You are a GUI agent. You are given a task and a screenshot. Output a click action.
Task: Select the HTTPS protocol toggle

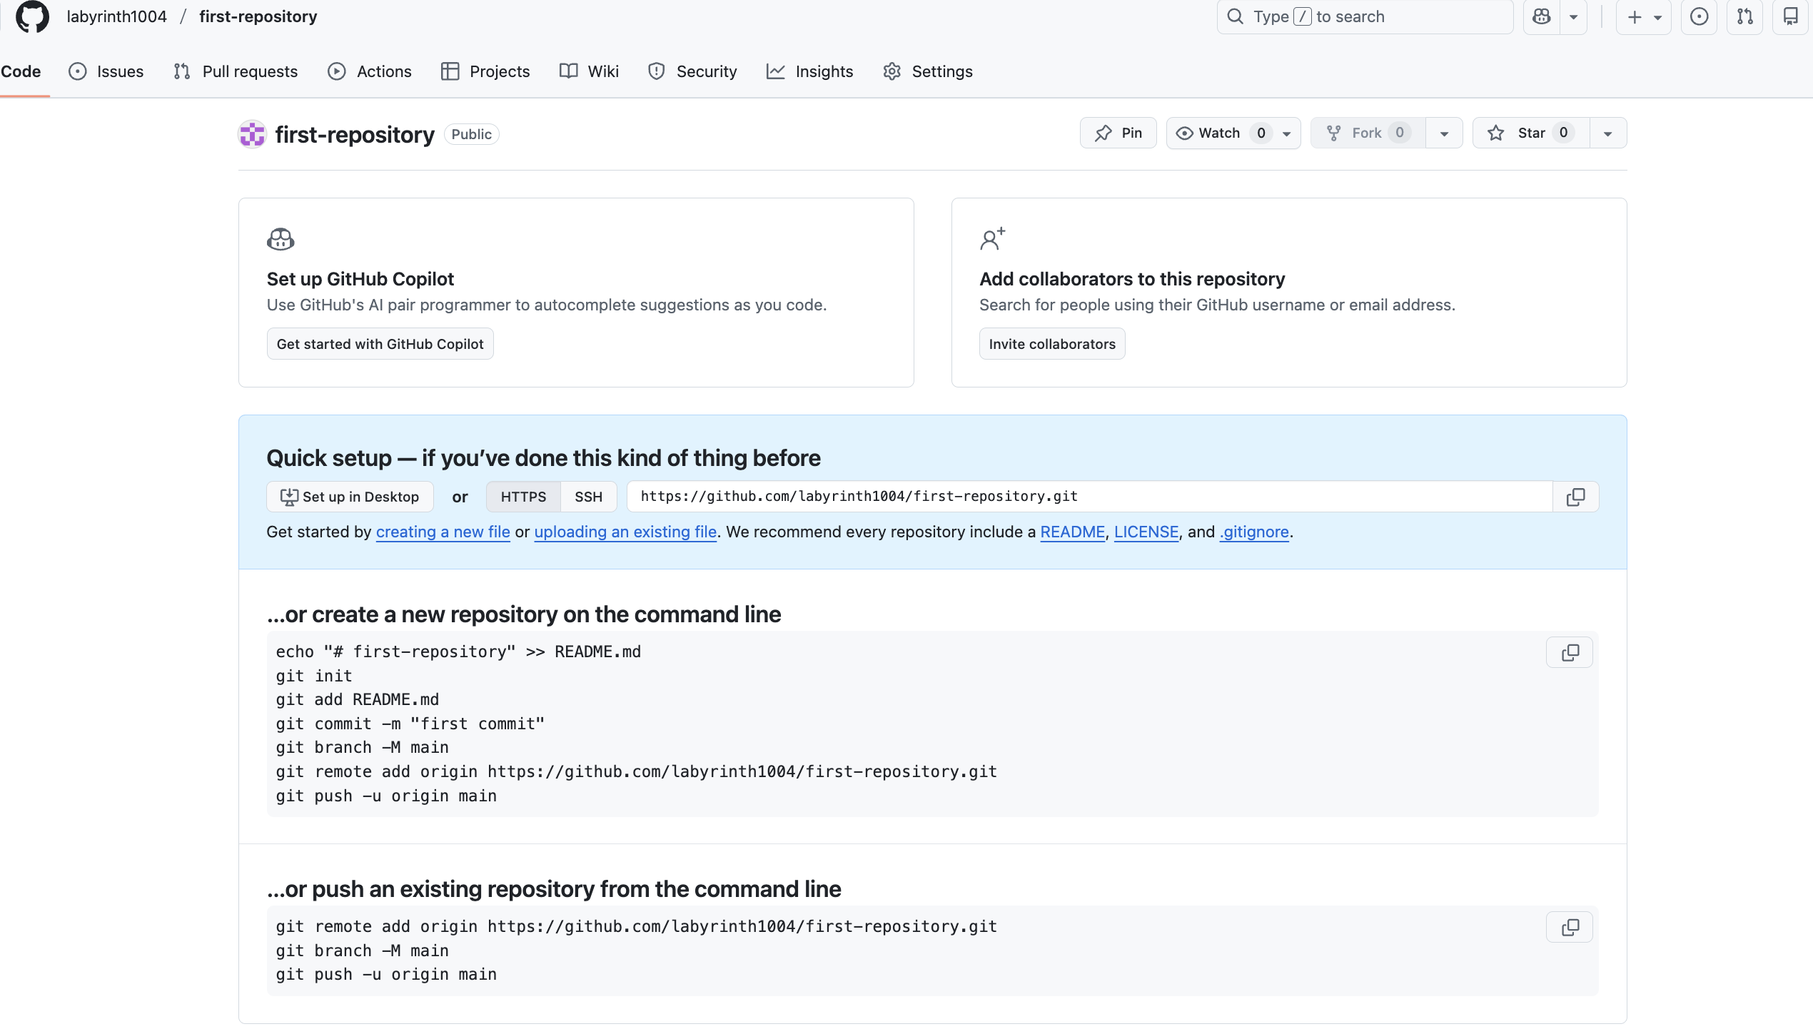coord(523,497)
